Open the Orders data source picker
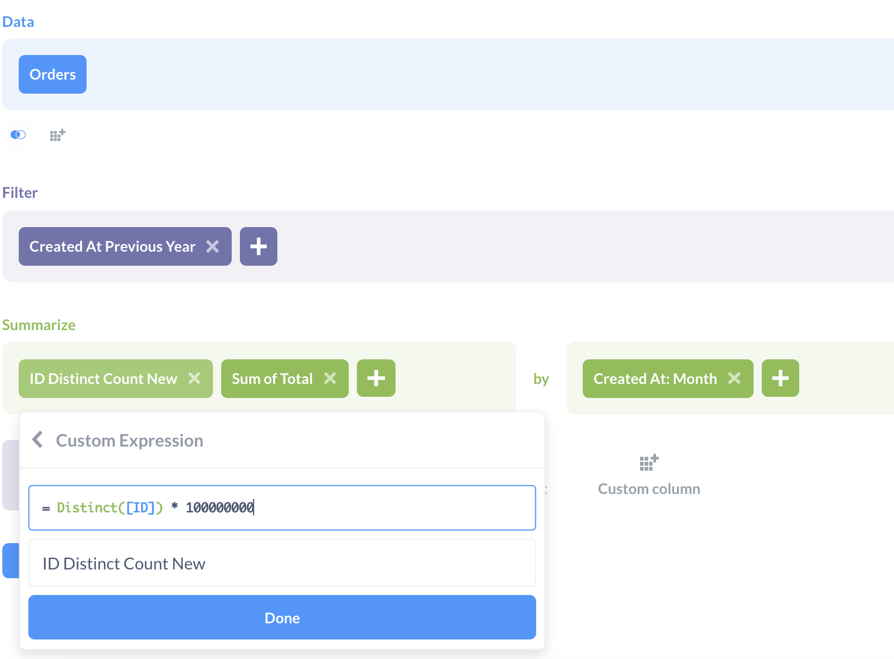The height and width of the screenshot is (659, 894). coord(53,74)
